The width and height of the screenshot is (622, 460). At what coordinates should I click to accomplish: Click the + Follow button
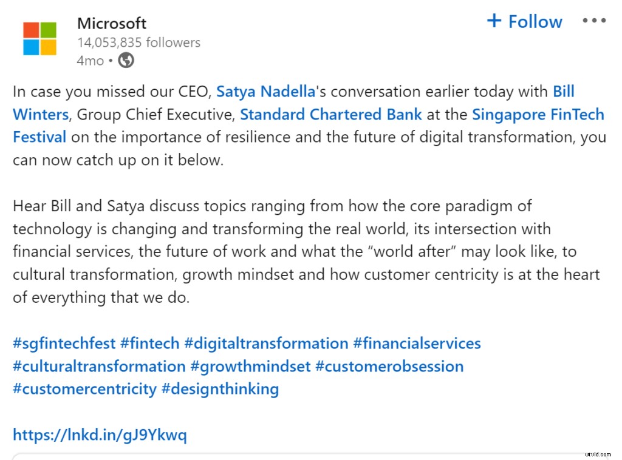point(524,22)
